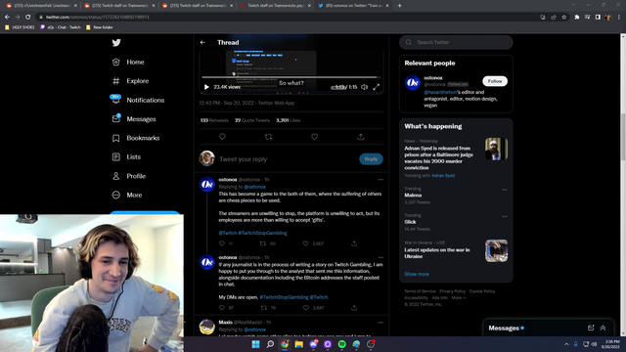Viewport: 626px width, 352px height.
Task: Like the first ostonox reply
Action: pos(305,243)
